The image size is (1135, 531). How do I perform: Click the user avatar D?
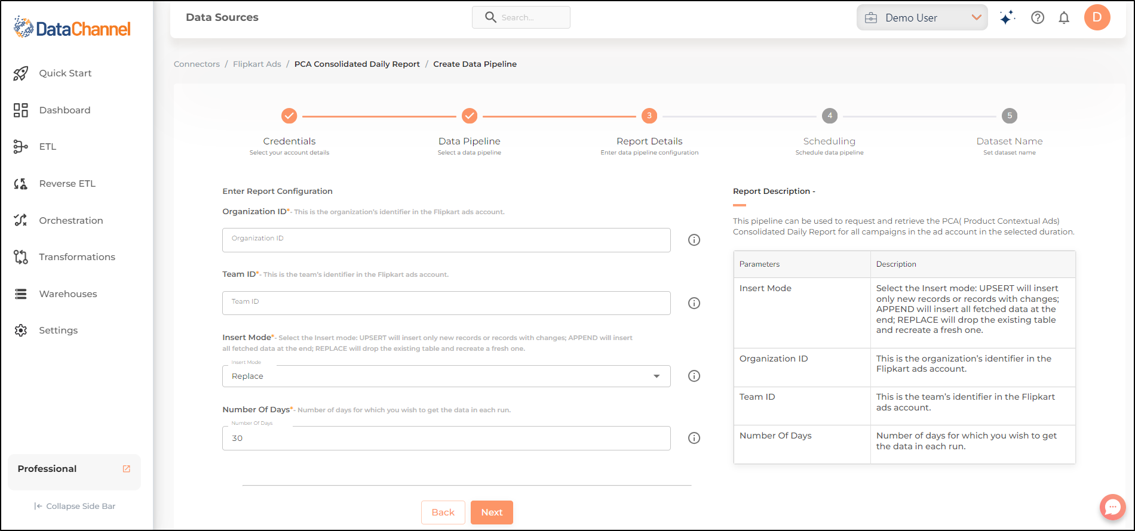pos(1097,17)
